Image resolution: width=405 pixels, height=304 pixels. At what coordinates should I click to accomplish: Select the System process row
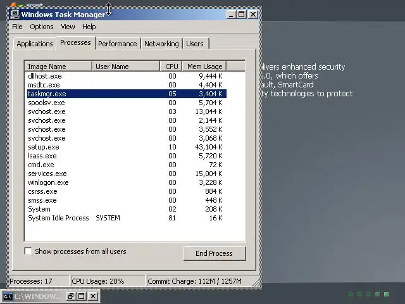click(x=127, y=209)
